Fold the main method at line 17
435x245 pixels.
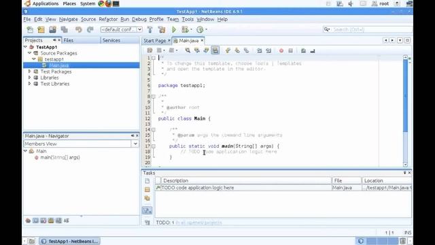click(x=154, y=146)
